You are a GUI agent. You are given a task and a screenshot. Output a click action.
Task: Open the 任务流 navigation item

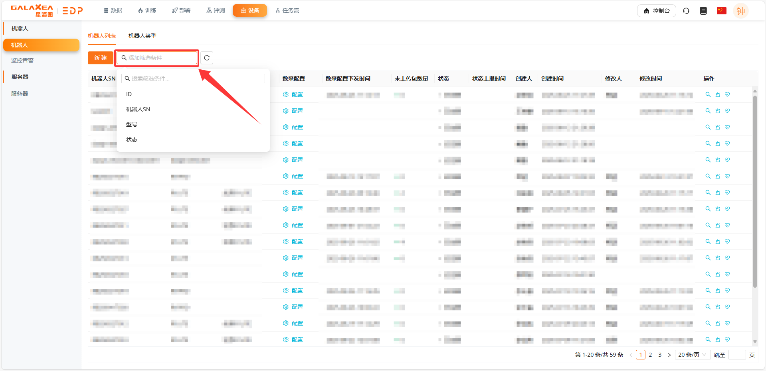pos(287,10)
